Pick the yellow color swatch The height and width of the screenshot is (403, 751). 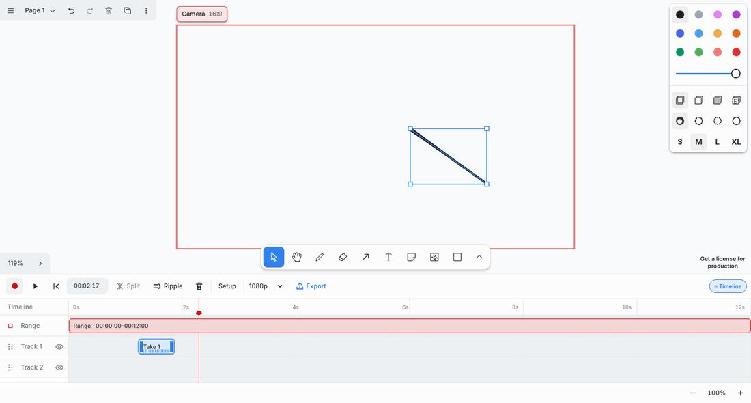[x=718, y=33]
